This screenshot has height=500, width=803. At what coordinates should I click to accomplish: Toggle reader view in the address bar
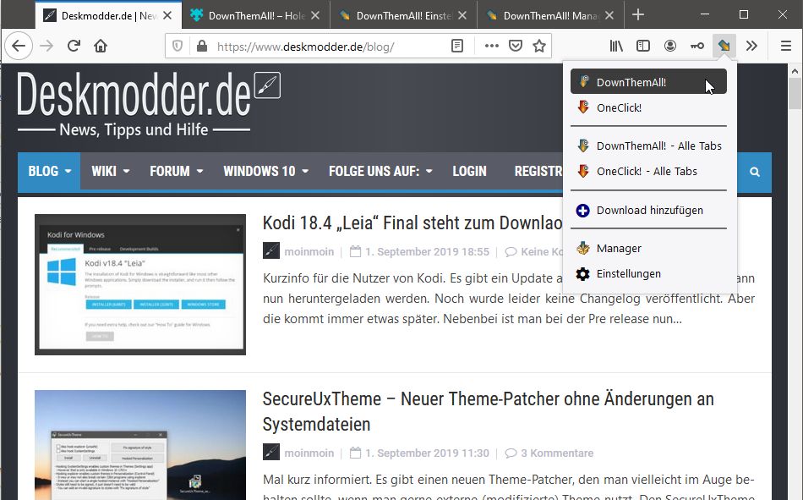pyautogui.click(x=457, y=47)
